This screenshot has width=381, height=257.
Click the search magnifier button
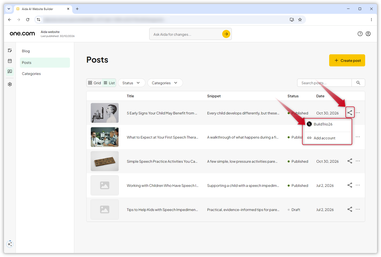click(x=358, y=83)
